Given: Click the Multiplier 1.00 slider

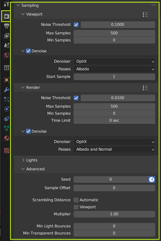Looking at the screenshot, I should pyautogui.click(x=114, y=214).
